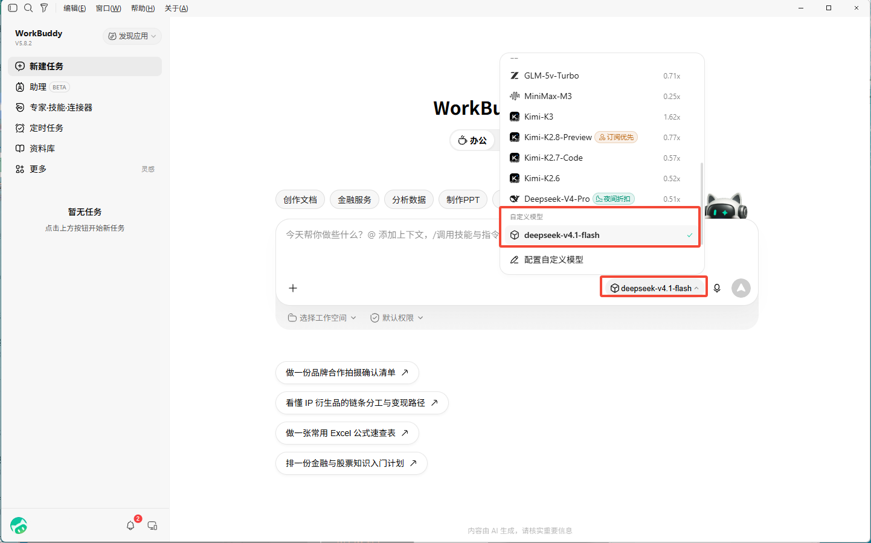
Task: Open the 关于(A) menu
Action: click(x=176, y=8)
